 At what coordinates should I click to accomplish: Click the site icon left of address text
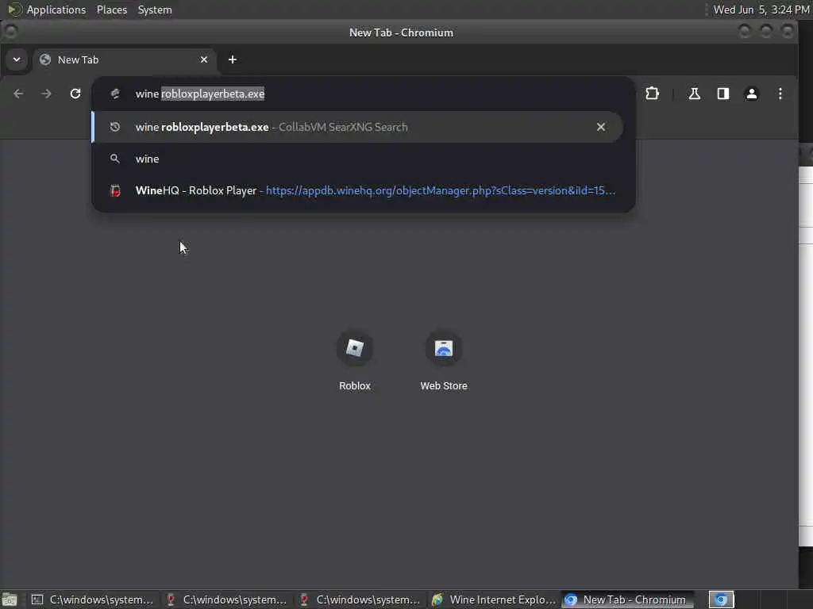[x=115, y=94]
